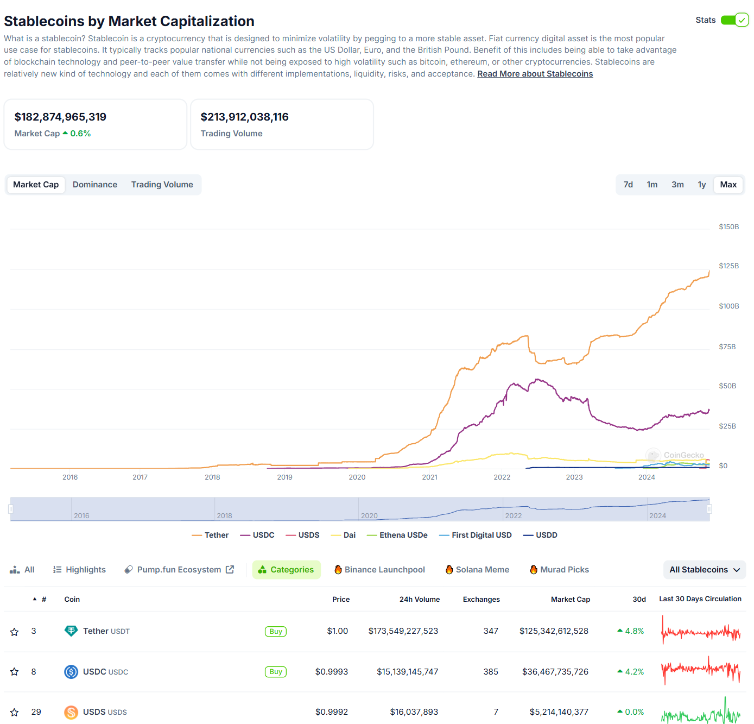Click the Pump.fun external link icon
Viewport: 754px width, 724px height.
click(230, 569)
